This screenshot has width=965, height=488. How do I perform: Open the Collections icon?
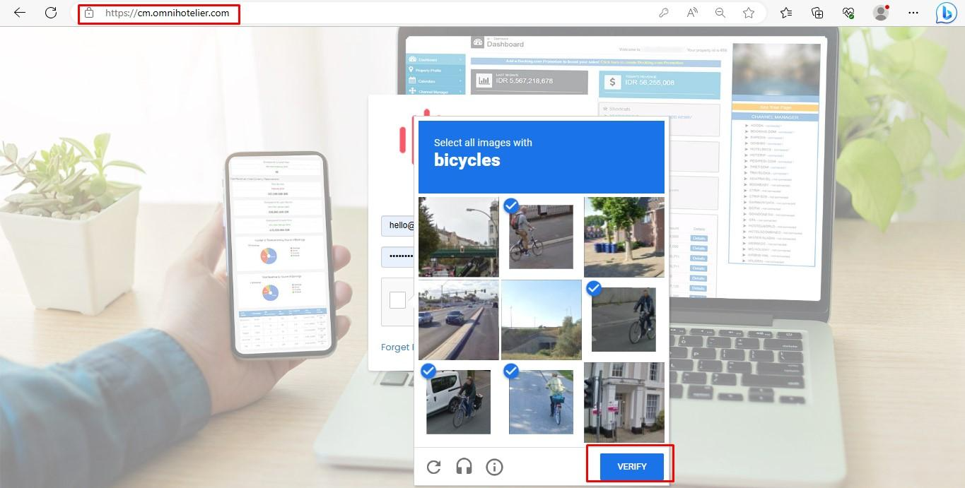pyautogui.click(x=817, y=13)
